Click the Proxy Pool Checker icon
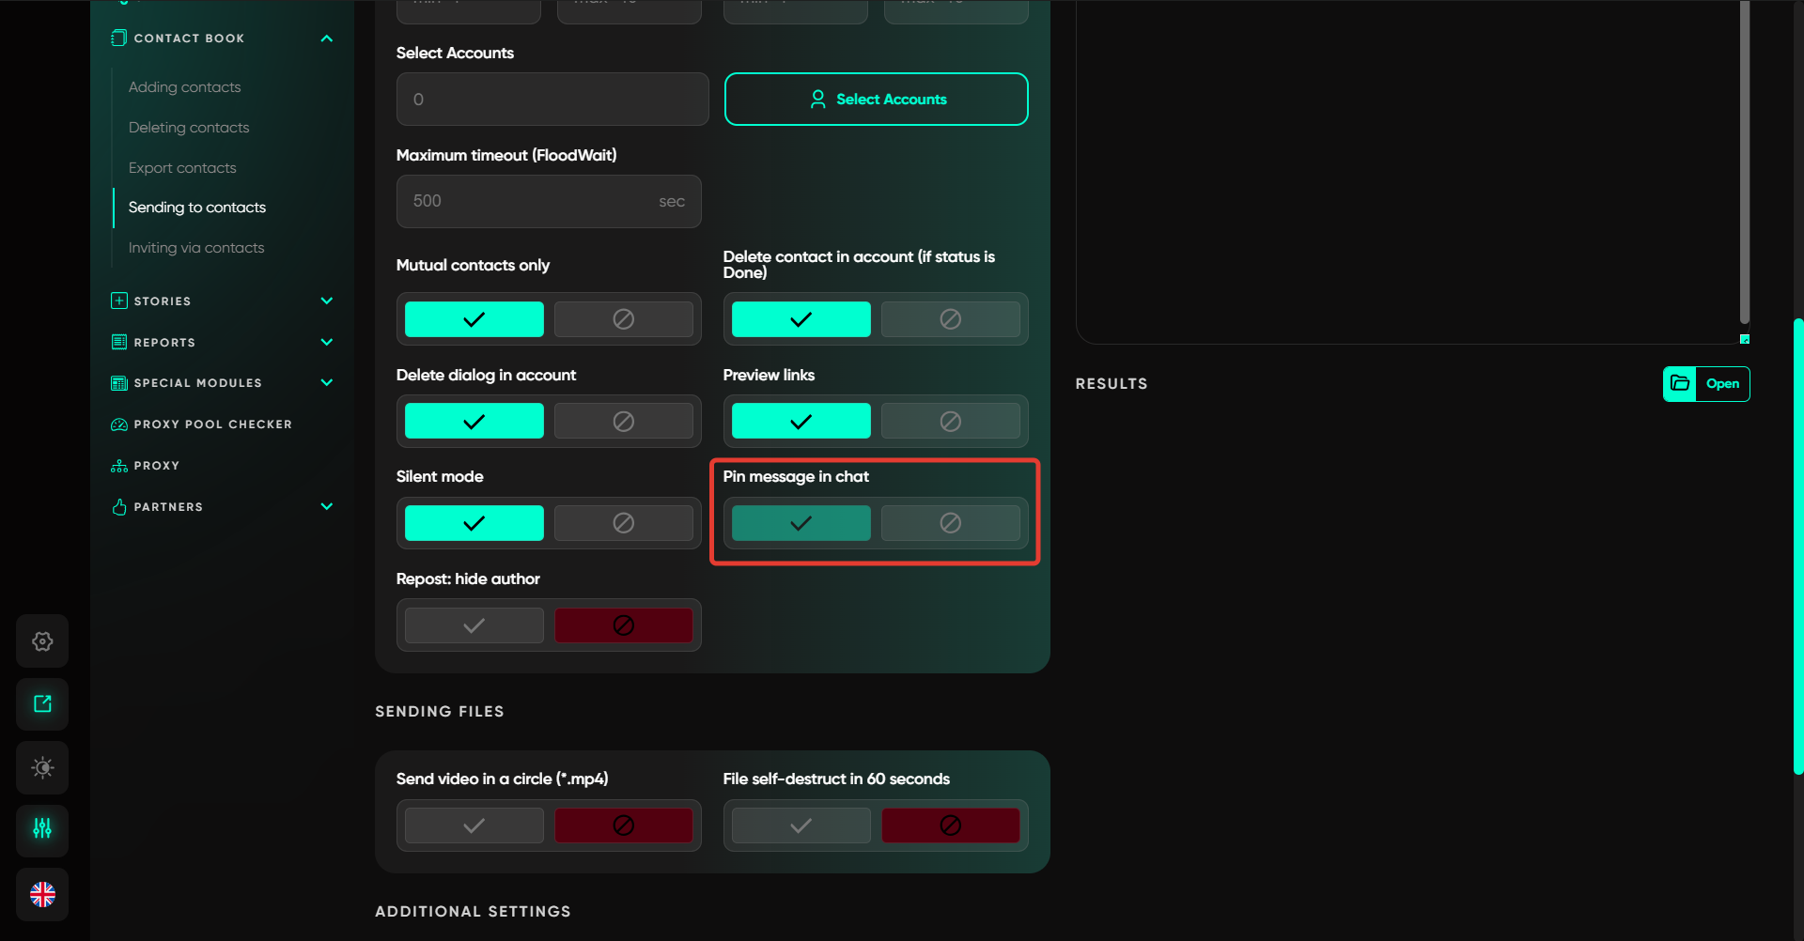 [x=119, y=424]
